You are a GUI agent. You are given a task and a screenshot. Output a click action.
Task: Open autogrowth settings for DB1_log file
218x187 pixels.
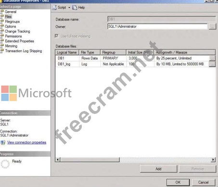pyautogui.click(x=212, y=64)
